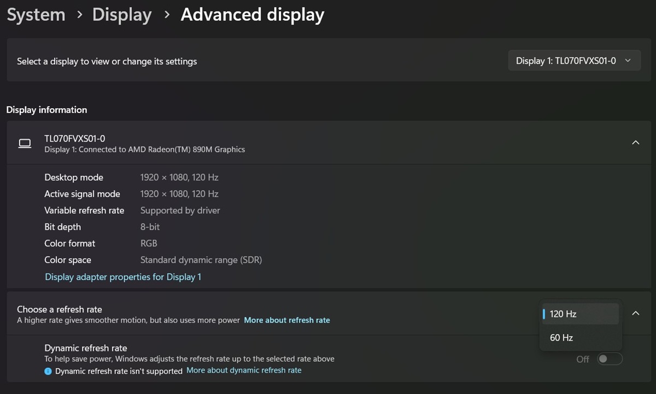656x394 pixels.
Task: Click the breadcrumb arrow before Advanced display
Action: click(167, 15)
